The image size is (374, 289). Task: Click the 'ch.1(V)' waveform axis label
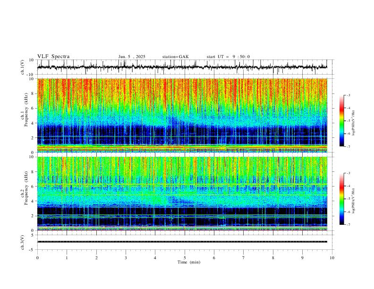pyautogui.click(x=23, y=67)
